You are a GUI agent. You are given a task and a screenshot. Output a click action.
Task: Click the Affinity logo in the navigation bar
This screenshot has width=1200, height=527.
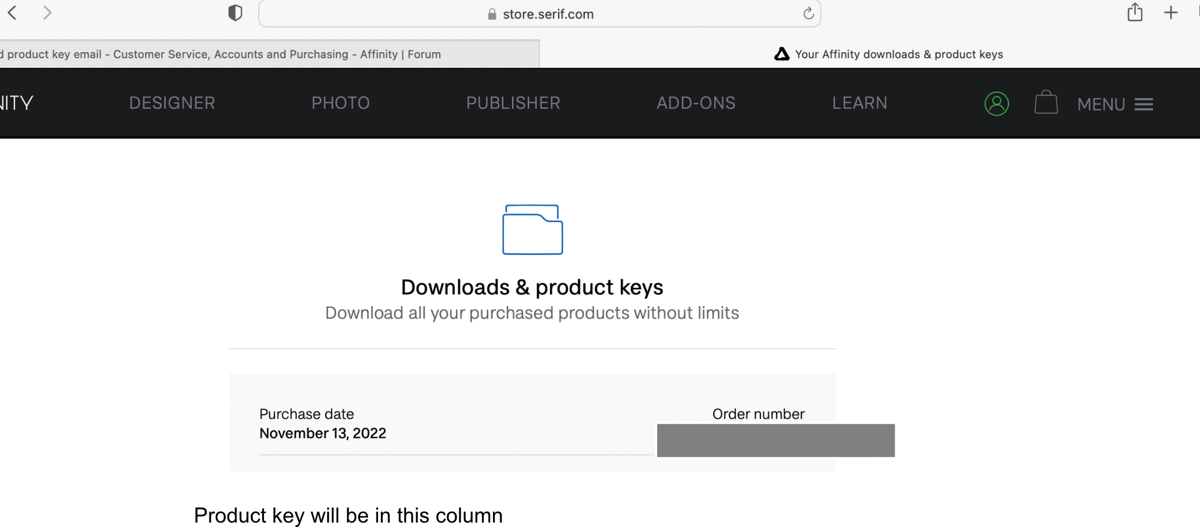tap(16, 103)
